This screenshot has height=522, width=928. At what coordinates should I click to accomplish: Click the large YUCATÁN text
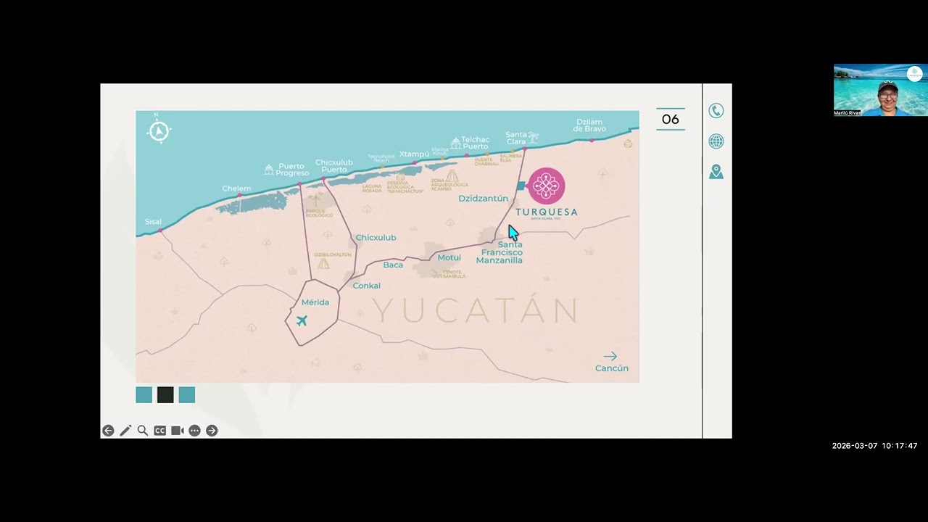(477, 311)
